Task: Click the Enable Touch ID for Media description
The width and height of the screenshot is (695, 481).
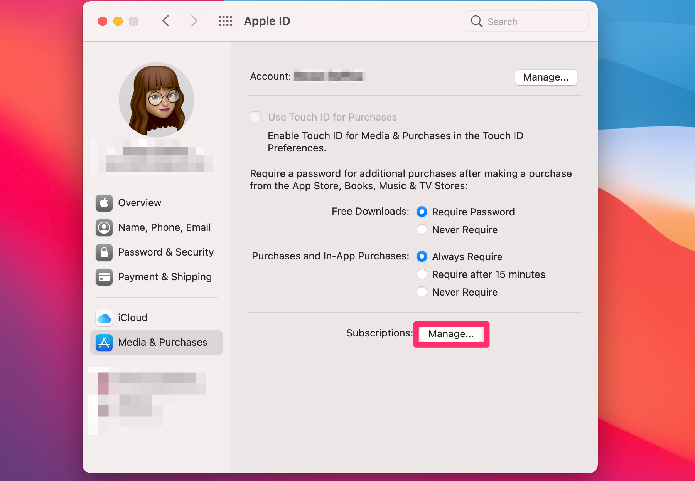Action: 395,142
